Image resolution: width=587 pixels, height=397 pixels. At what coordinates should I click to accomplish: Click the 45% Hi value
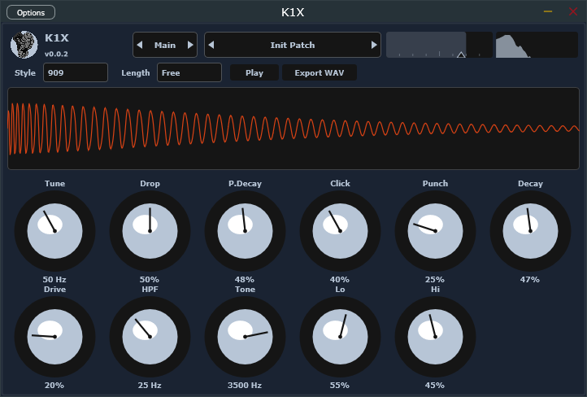click(x=435, y=385)
